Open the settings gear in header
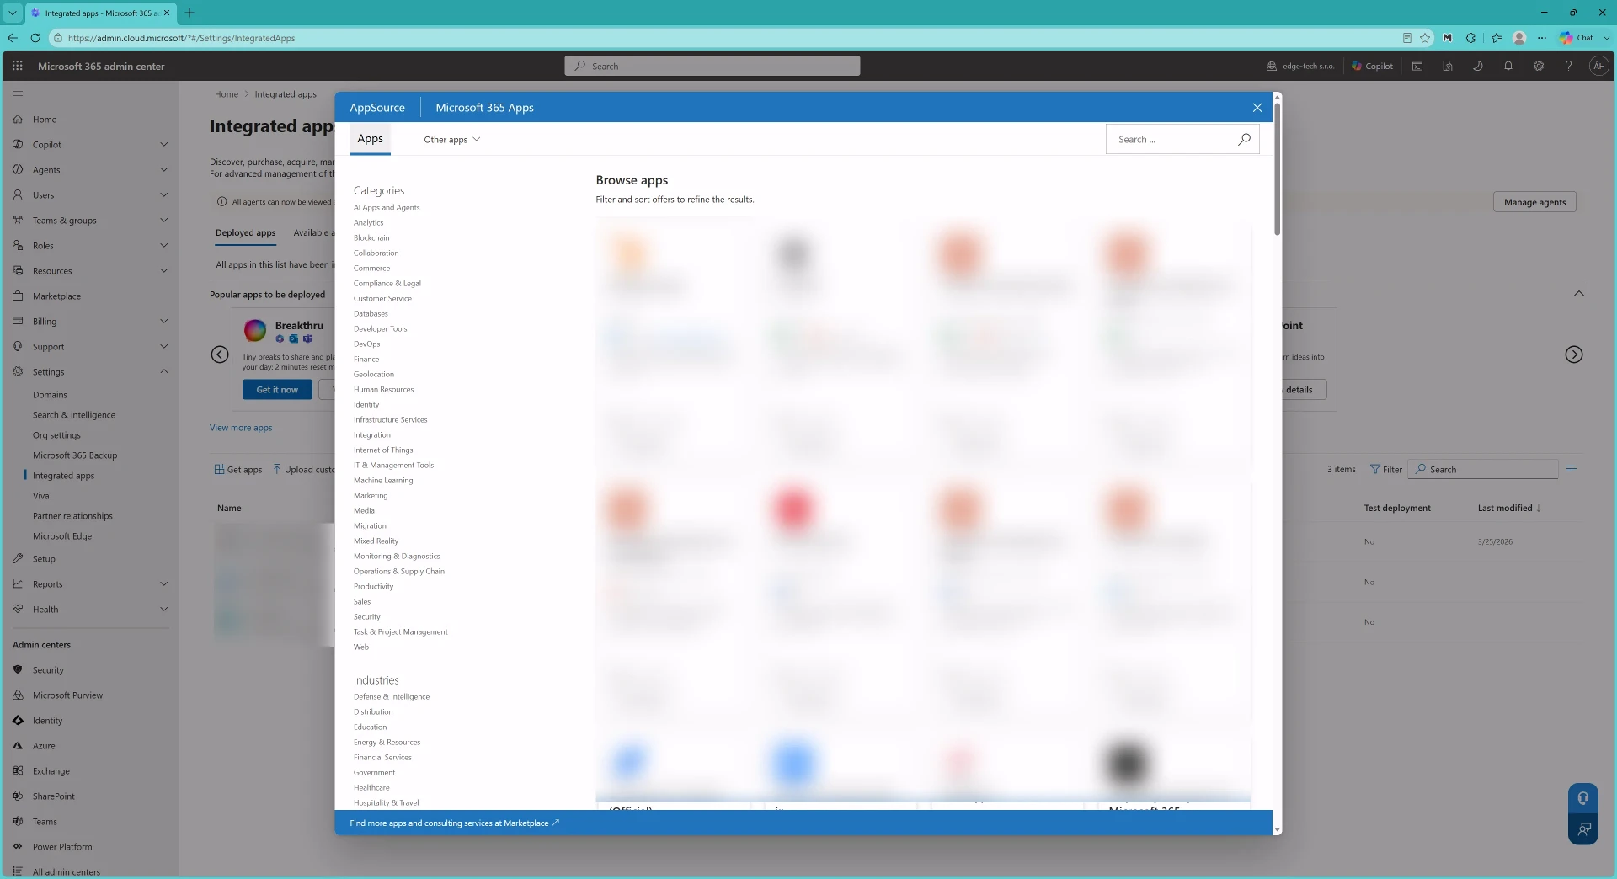The image size is (1617, 879). [x=1538, y=66]
